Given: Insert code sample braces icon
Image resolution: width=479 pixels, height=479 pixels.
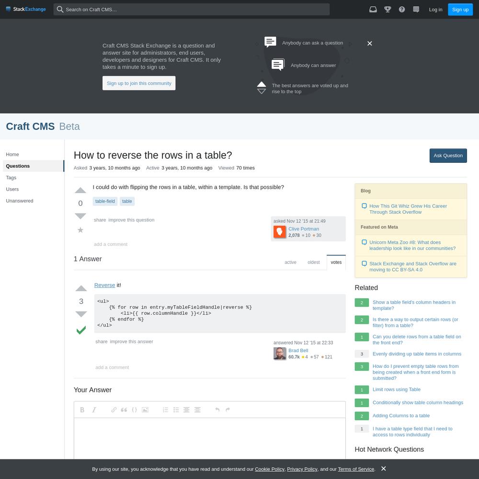Looking at the screenshot, I should pos(135,410).
